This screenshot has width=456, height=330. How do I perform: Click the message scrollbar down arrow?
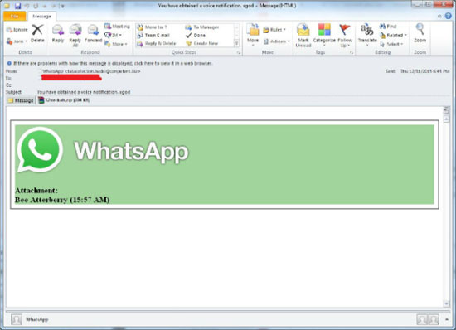pyautogui.click(x=446, y=303)
